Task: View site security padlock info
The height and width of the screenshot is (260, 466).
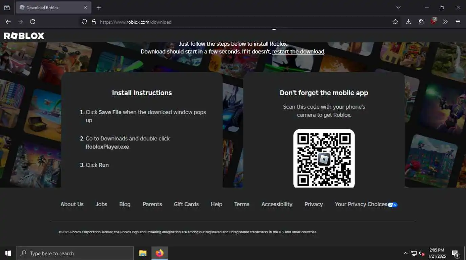Action: pyautogui.click(x=94, y=22)
